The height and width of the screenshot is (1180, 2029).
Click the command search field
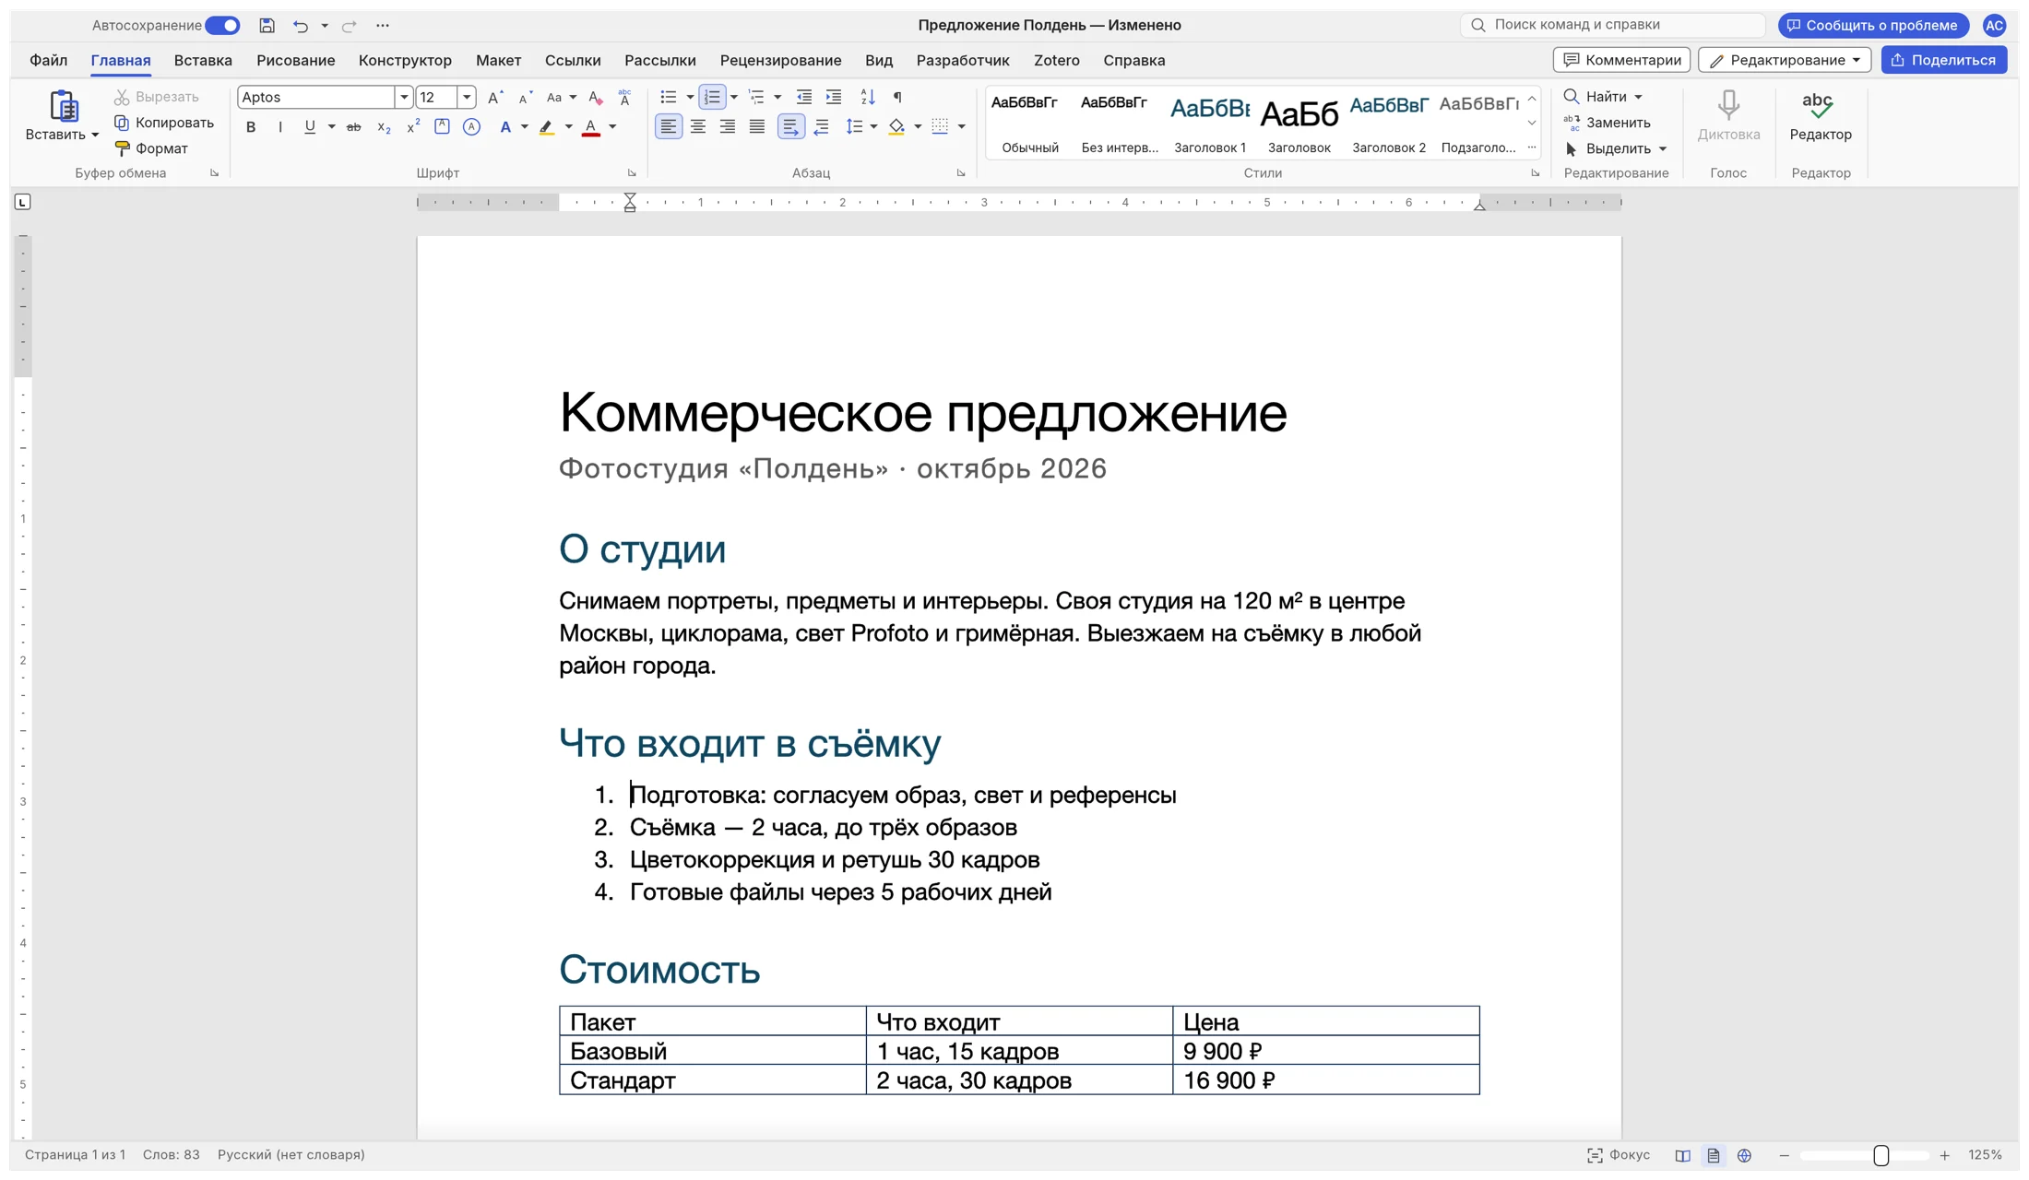click(1612, 25)
